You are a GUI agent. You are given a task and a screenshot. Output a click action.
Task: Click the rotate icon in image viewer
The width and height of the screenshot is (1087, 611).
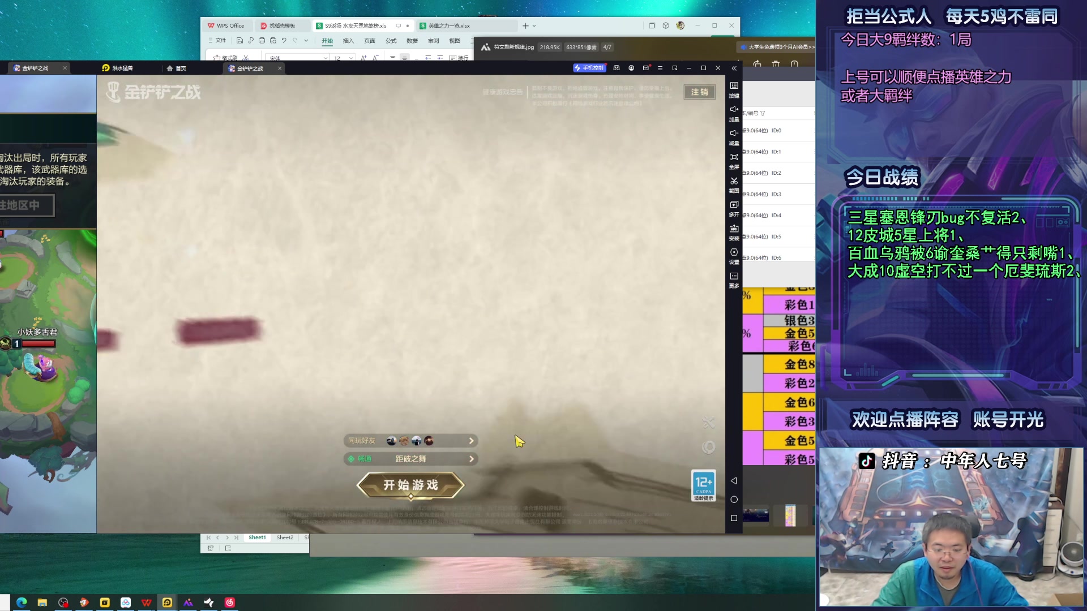[x=757, y=64]
